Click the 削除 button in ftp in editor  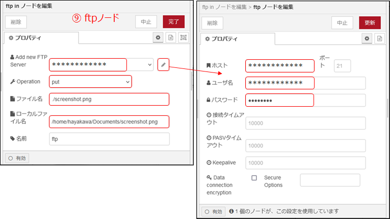[16, 21]
